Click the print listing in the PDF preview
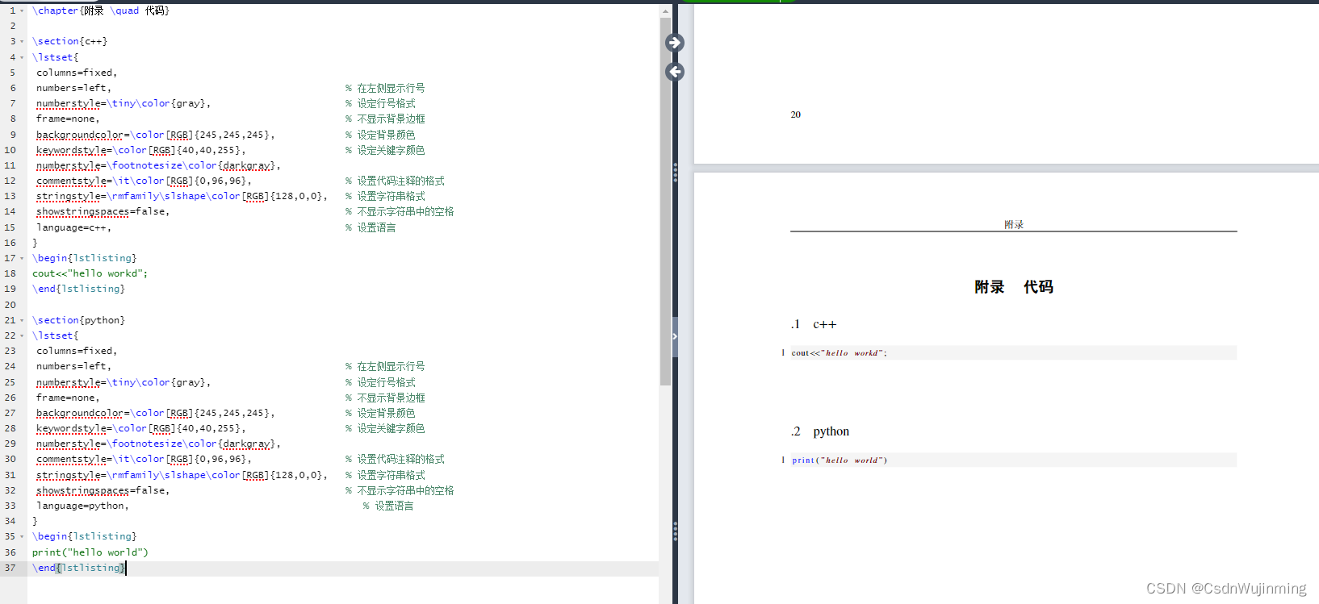Screen dimensions: 1319x604 [x=1013, y=460]
